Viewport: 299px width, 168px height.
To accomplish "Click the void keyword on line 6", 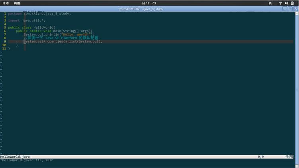I will click(47, 31).
